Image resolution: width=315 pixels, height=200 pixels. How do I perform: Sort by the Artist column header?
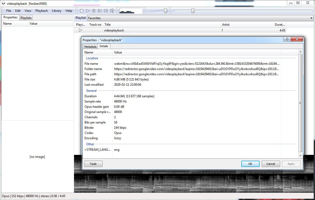pyautogui.click(x=247, y=25)
